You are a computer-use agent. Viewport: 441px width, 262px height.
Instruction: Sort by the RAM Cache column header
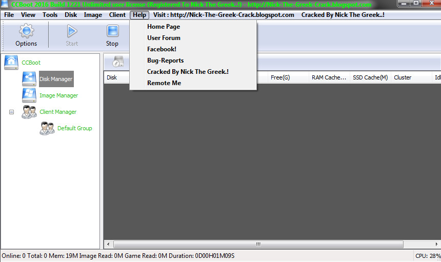(329, 77)
